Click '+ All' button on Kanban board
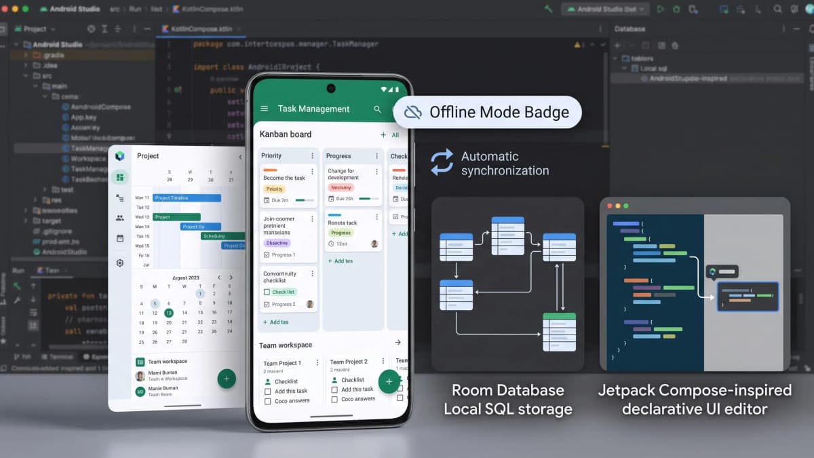814x458 pixels. [x=389, y=135]
